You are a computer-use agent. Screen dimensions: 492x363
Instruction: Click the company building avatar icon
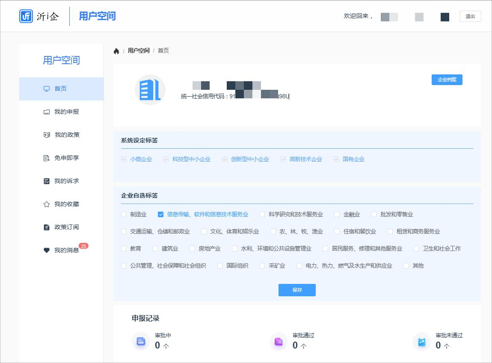click(x=150, y=90)
